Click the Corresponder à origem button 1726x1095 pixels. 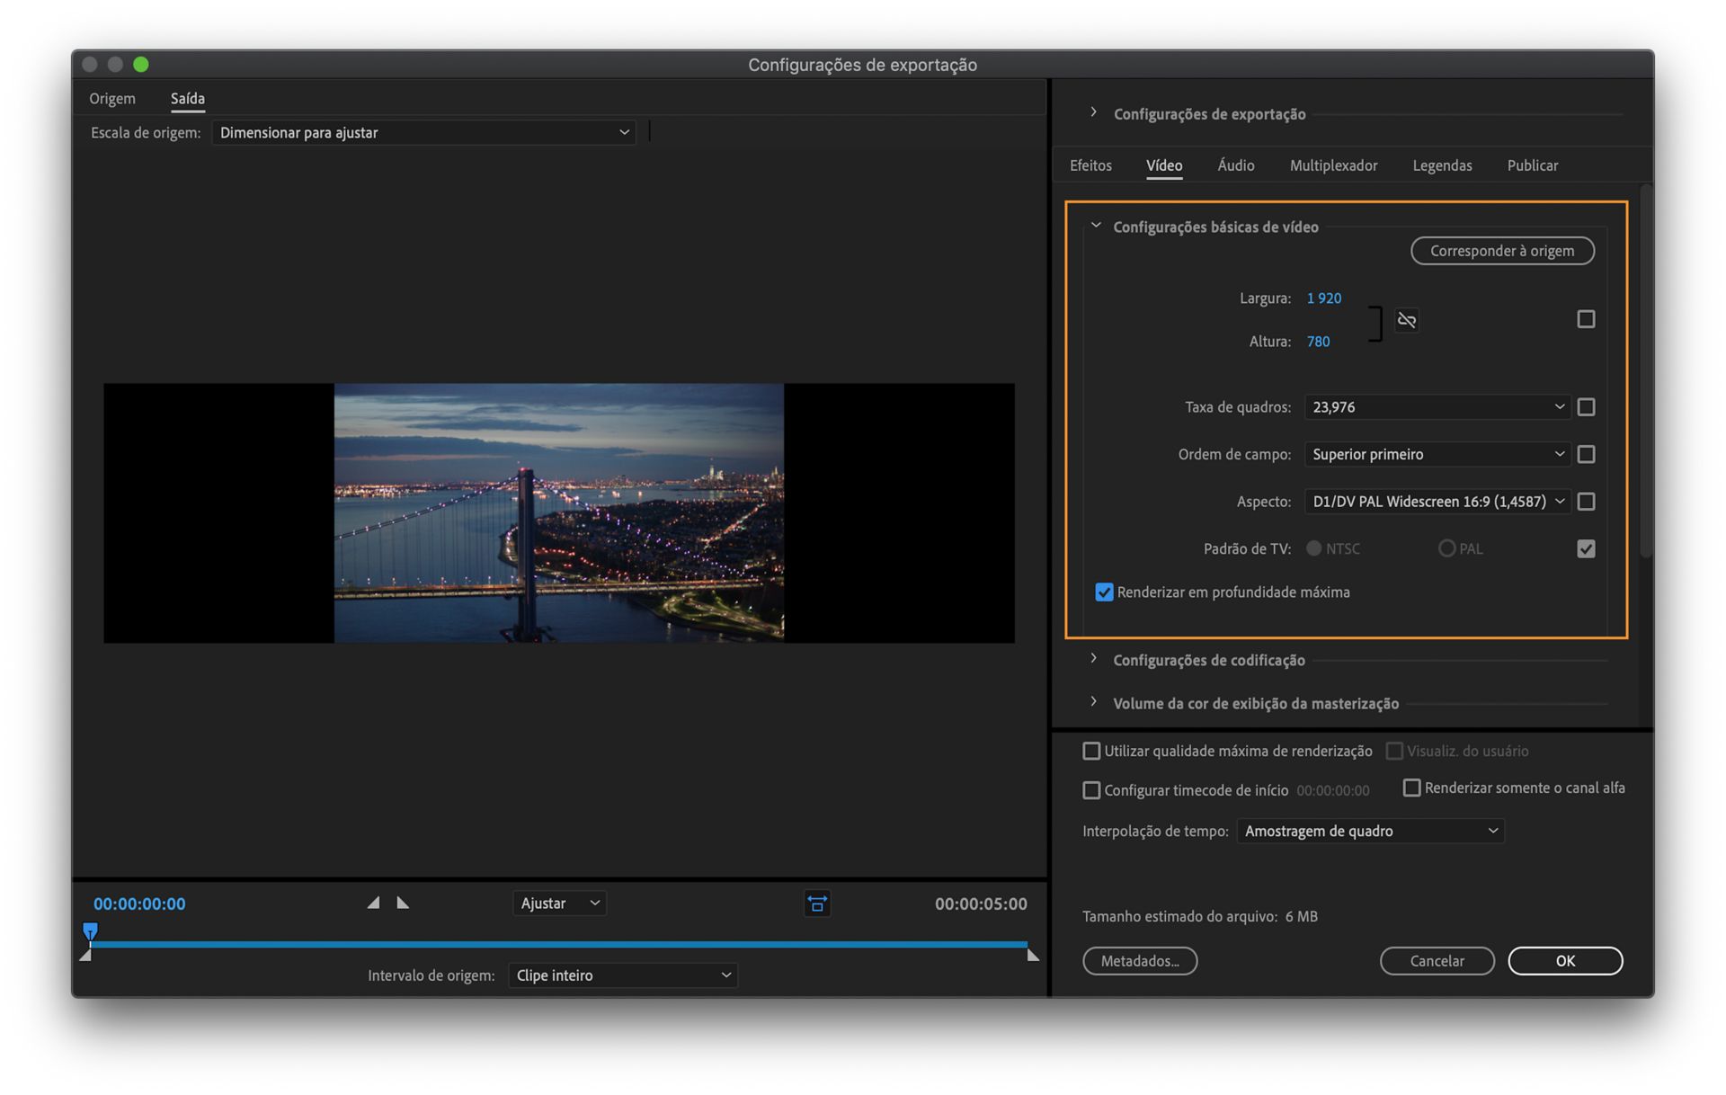(1501, 251)
